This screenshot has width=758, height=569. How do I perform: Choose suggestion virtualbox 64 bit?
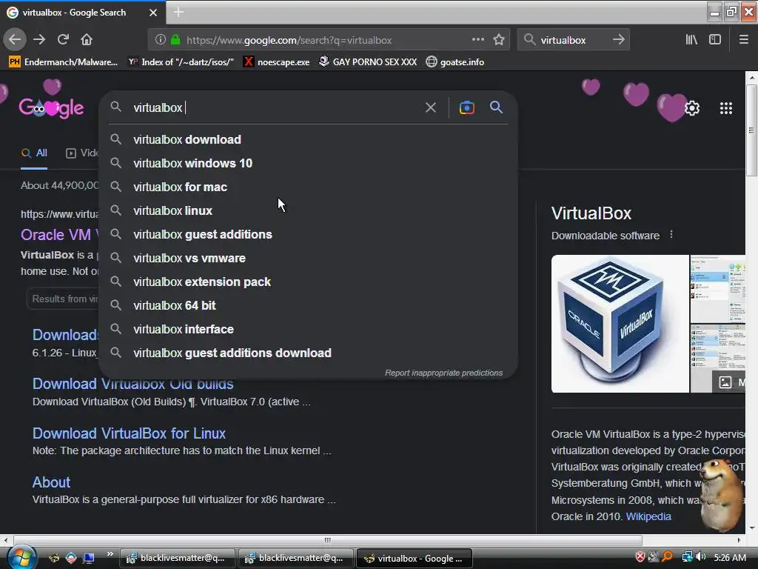[309, 305]
